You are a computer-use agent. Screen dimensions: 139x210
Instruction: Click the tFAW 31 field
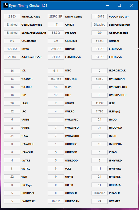click(x=12, y=136)
